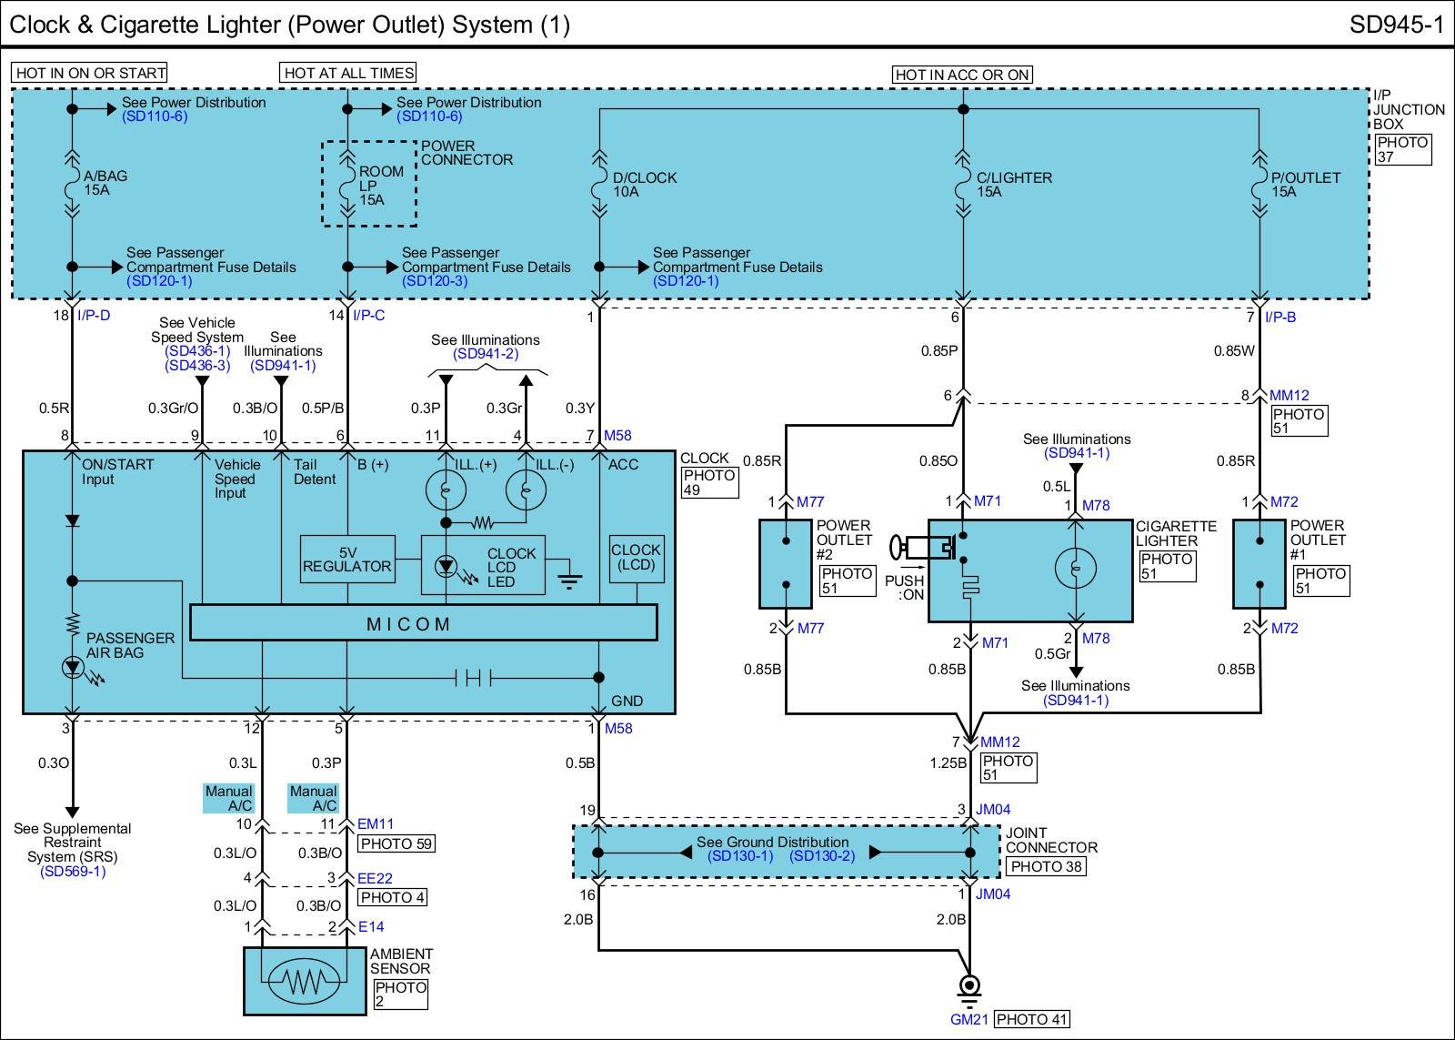The height and width of the screenshot is (1040, 1455).
Task: Click the ILL.(+) lamp symbol in clock
Action: click(x=446, y=490)
